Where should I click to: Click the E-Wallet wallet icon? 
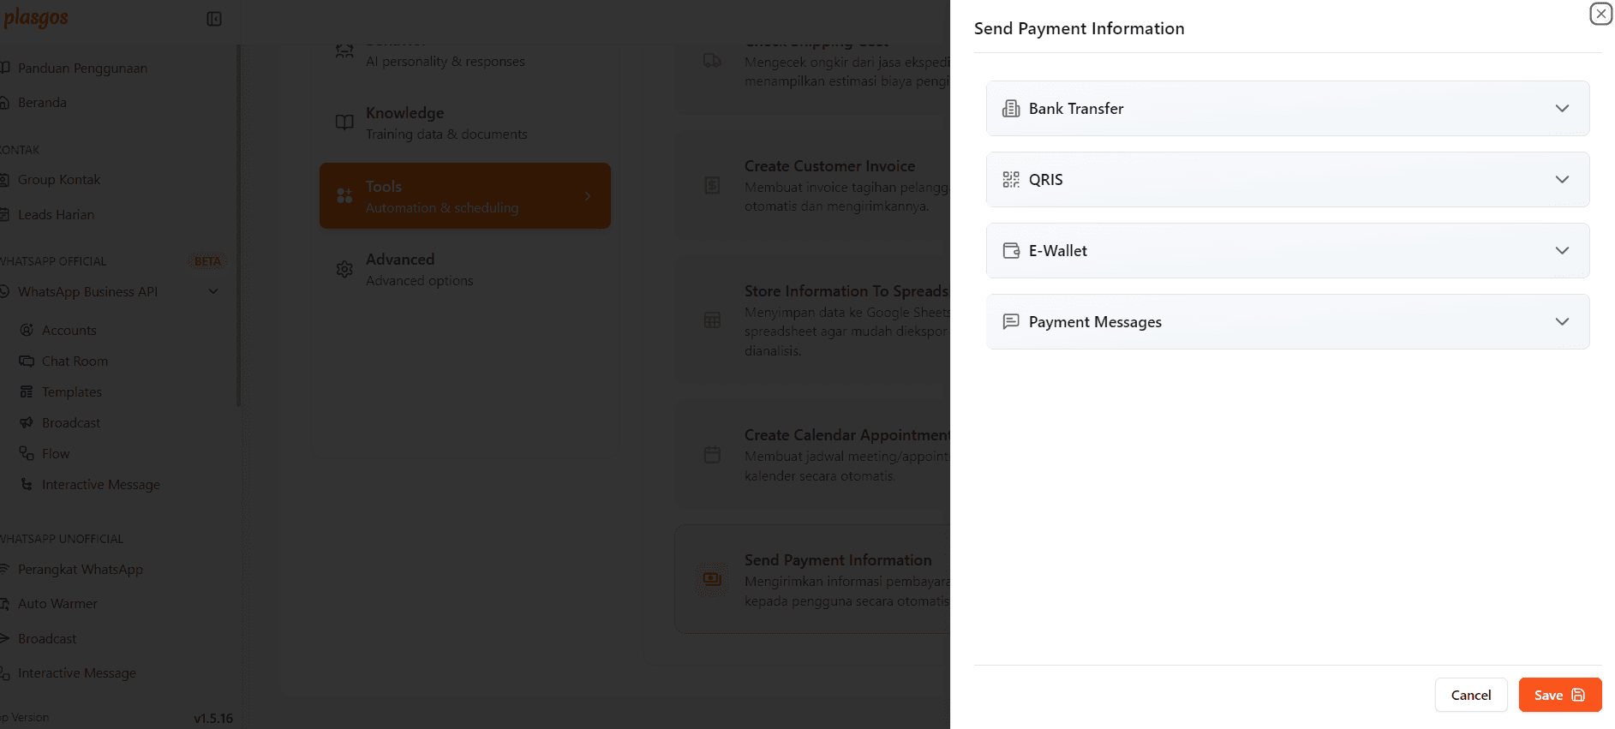1011,251
